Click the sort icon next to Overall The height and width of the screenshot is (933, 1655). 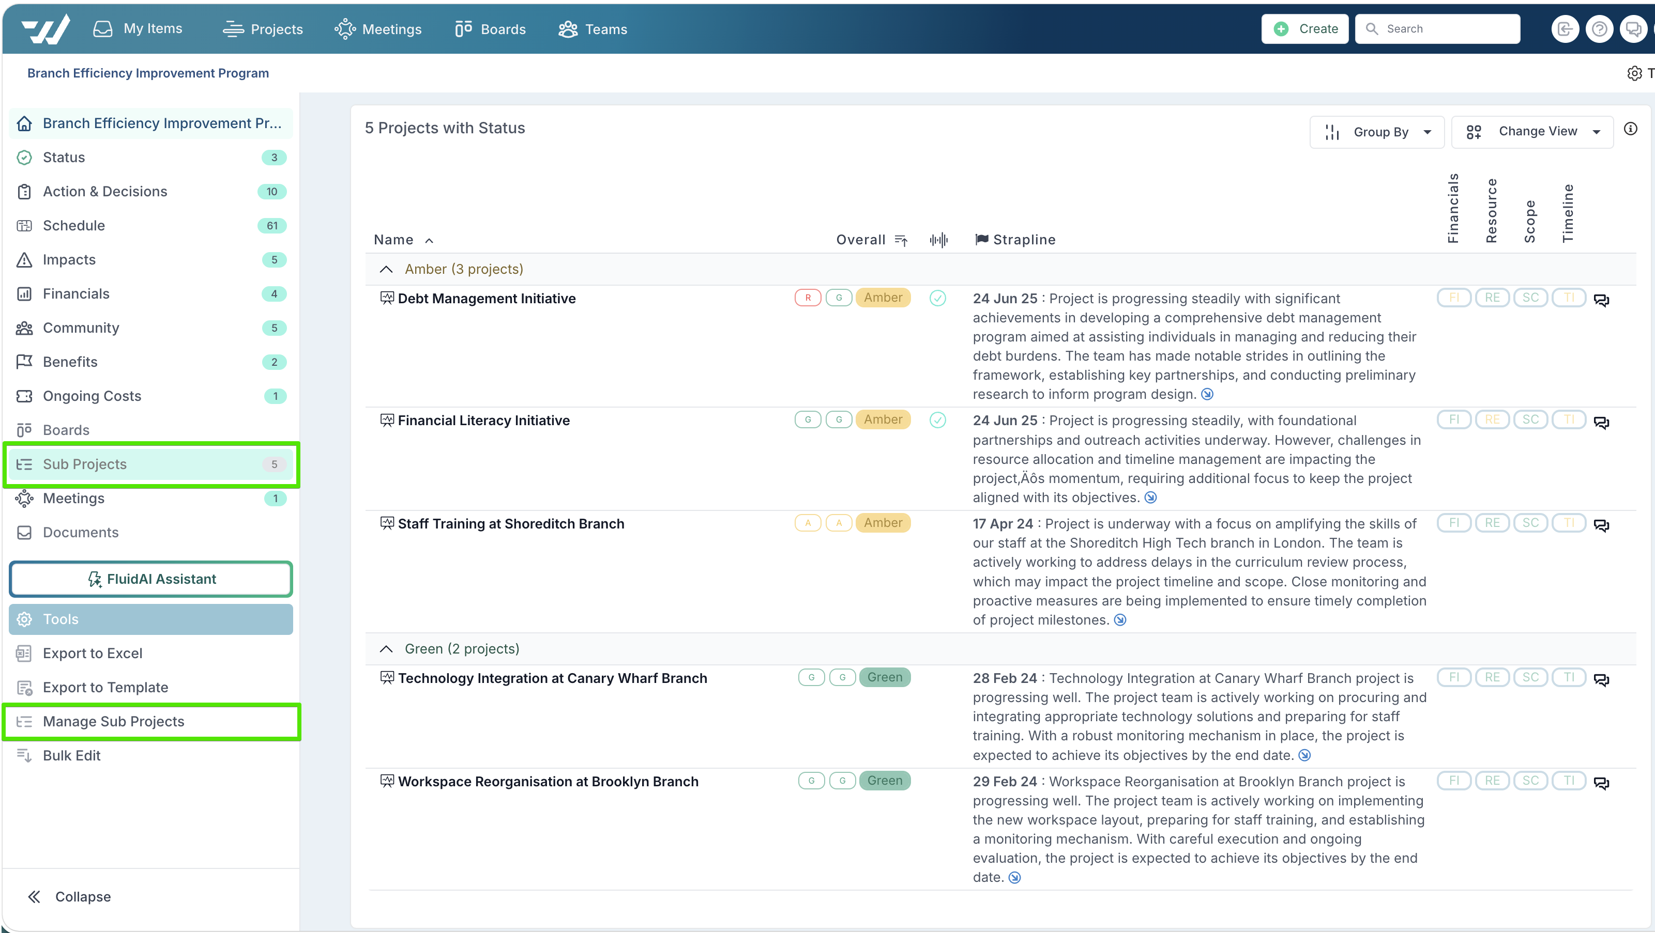click(901, 240)
